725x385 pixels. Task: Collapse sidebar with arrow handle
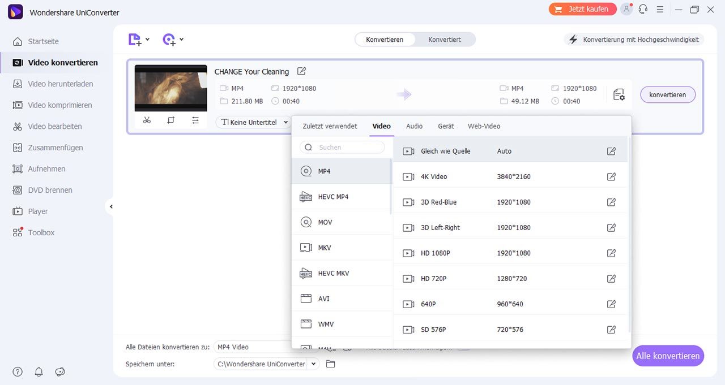point(110,207)
